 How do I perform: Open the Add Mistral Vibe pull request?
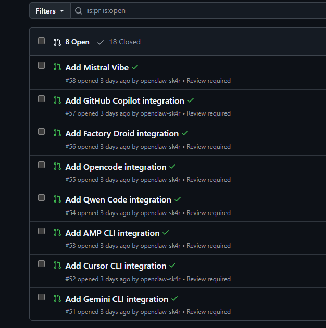[97, 67]
